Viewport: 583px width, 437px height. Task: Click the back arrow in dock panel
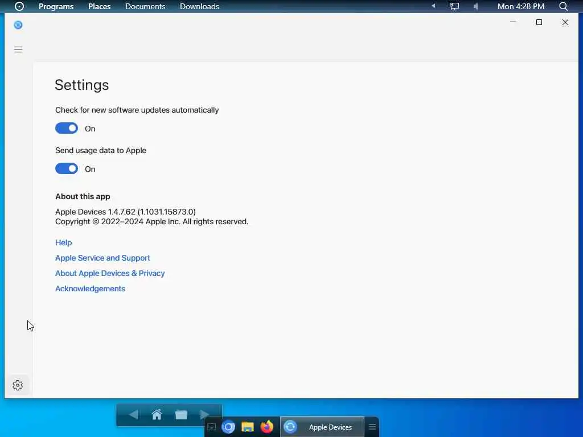133,414
